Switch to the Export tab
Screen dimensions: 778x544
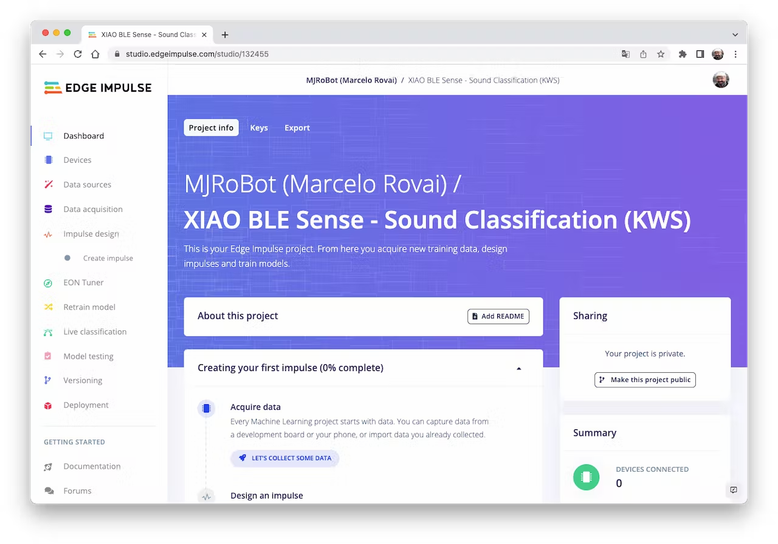click(297, 127)
